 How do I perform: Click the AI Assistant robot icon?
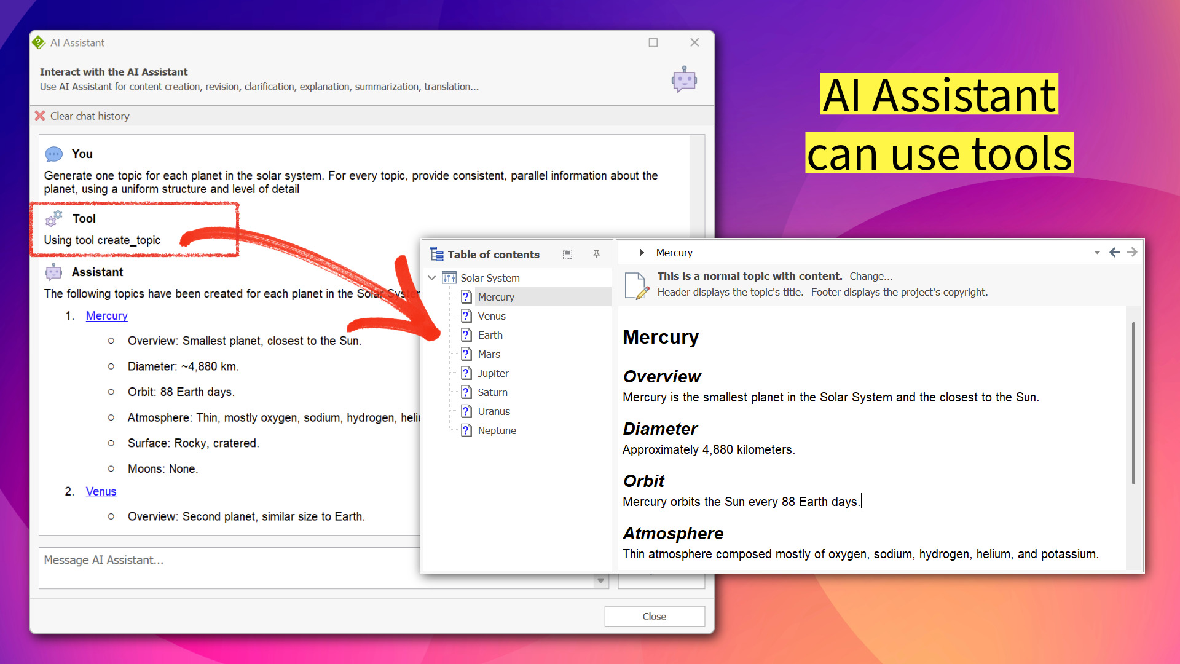[684, 80]
